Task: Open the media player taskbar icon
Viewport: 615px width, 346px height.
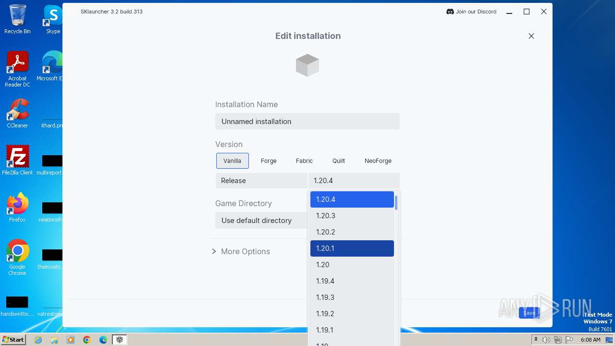Action: pyautogui.click(x=71, y=340)
